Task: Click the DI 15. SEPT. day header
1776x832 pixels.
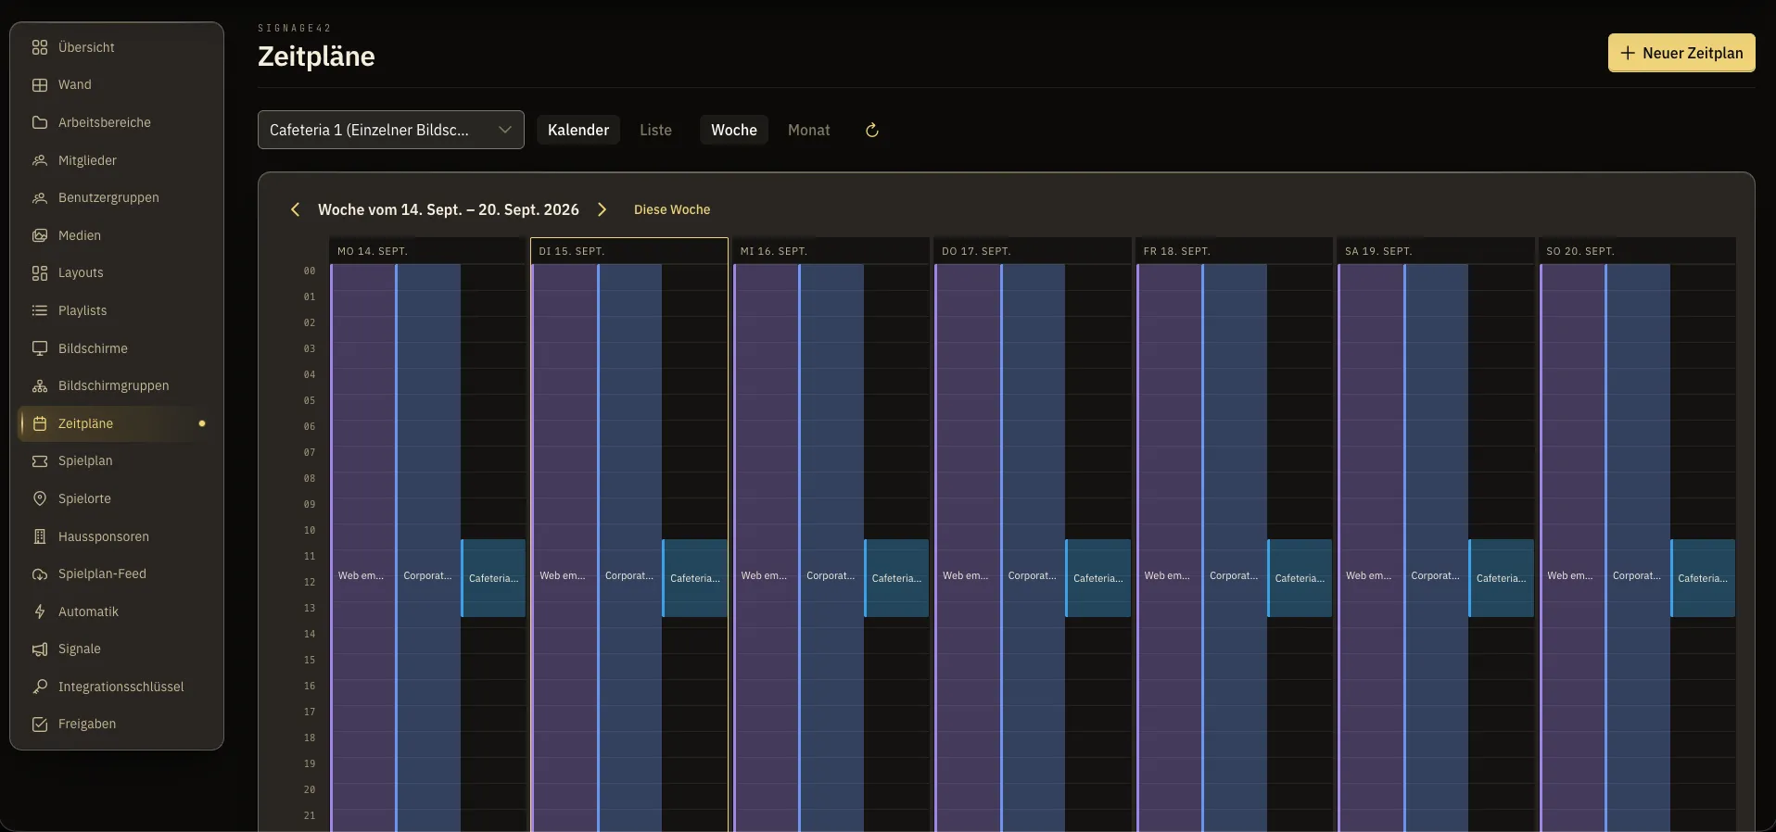Action: pyautogui.click(x=629, y=251)
